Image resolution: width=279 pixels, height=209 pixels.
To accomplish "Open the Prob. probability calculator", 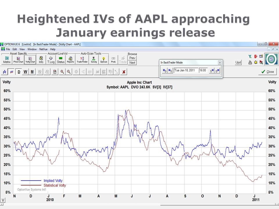I will (x=113, y=60).
